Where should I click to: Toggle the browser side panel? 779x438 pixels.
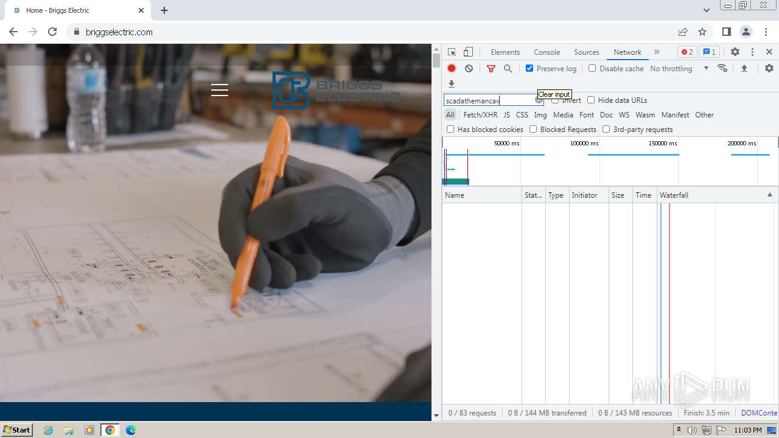(x=726, y=32)
